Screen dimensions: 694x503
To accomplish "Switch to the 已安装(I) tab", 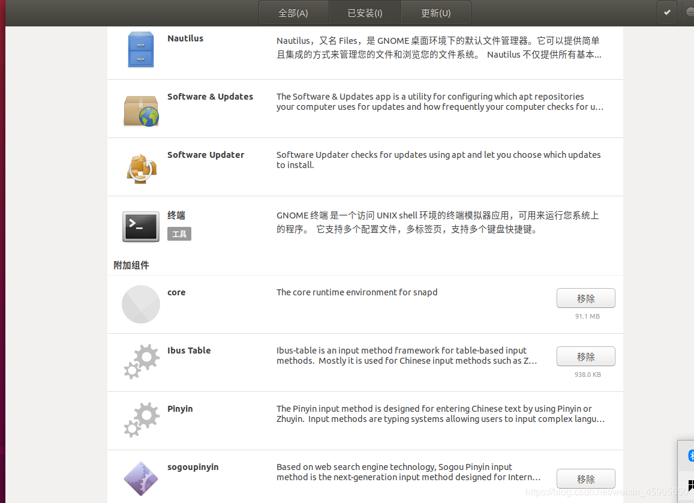I will (x=365, y=13).
